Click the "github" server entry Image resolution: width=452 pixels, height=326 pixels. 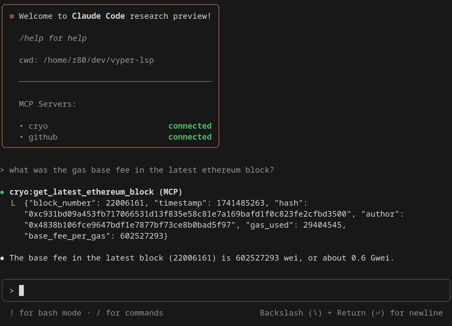pyautogui.click(x=43, y=137)
